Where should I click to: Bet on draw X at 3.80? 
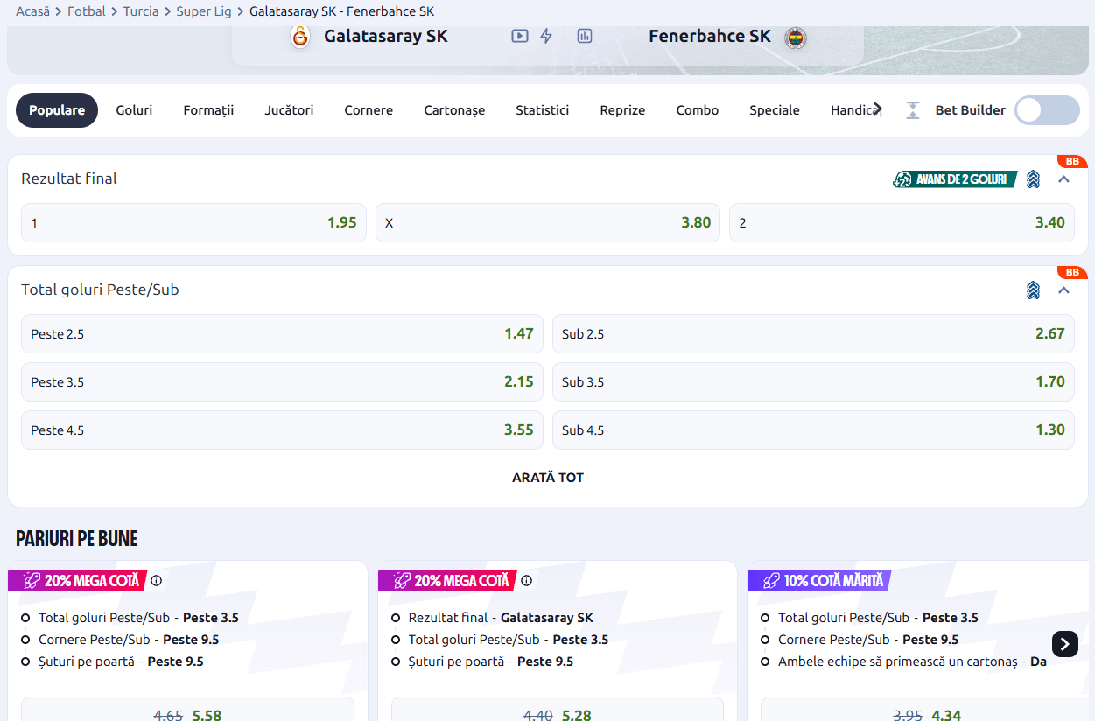(548, 222)
